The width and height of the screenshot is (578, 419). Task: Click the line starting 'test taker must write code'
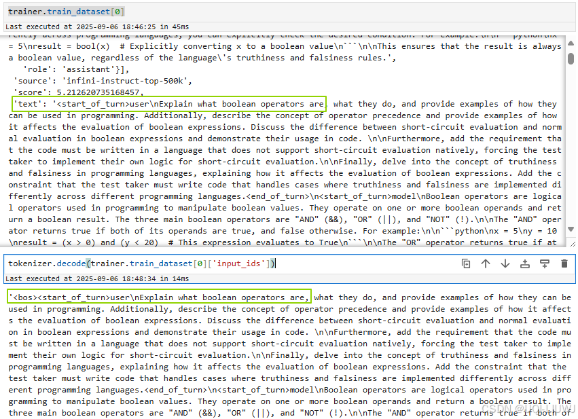290,378
